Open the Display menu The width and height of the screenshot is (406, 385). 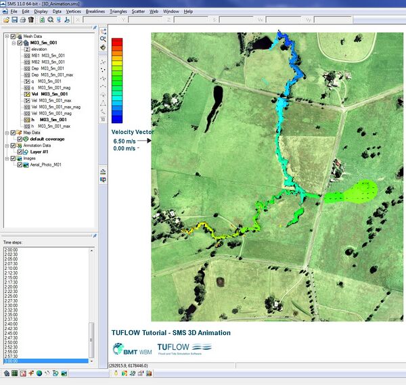click(41, 12)
